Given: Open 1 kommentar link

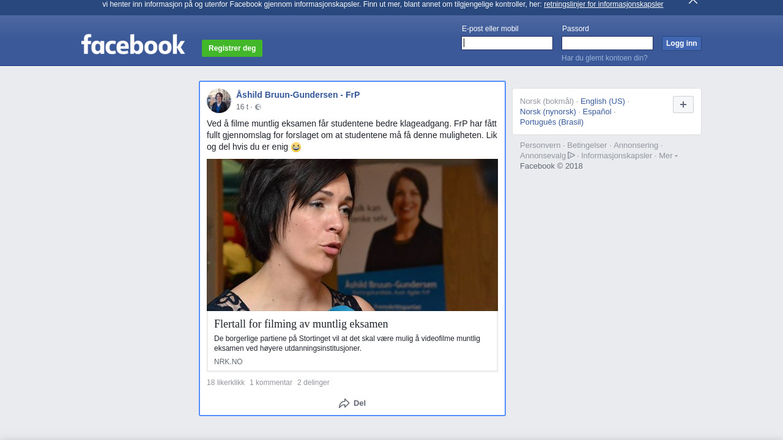Looking at the screenshot, I should click(271, 383).
